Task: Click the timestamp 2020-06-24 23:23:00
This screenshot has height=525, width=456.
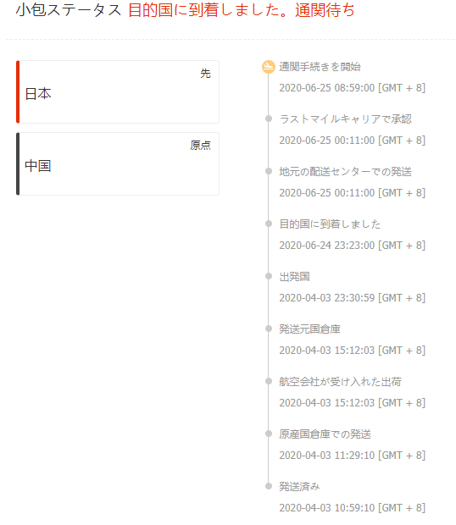Action: 327,246
